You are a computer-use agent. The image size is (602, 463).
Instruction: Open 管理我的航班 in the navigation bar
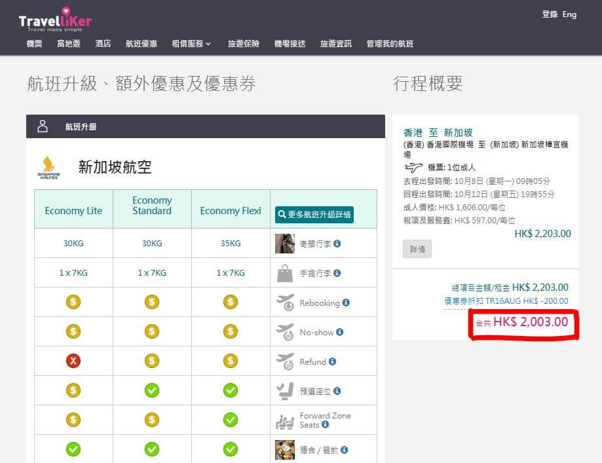coord(390,44)
